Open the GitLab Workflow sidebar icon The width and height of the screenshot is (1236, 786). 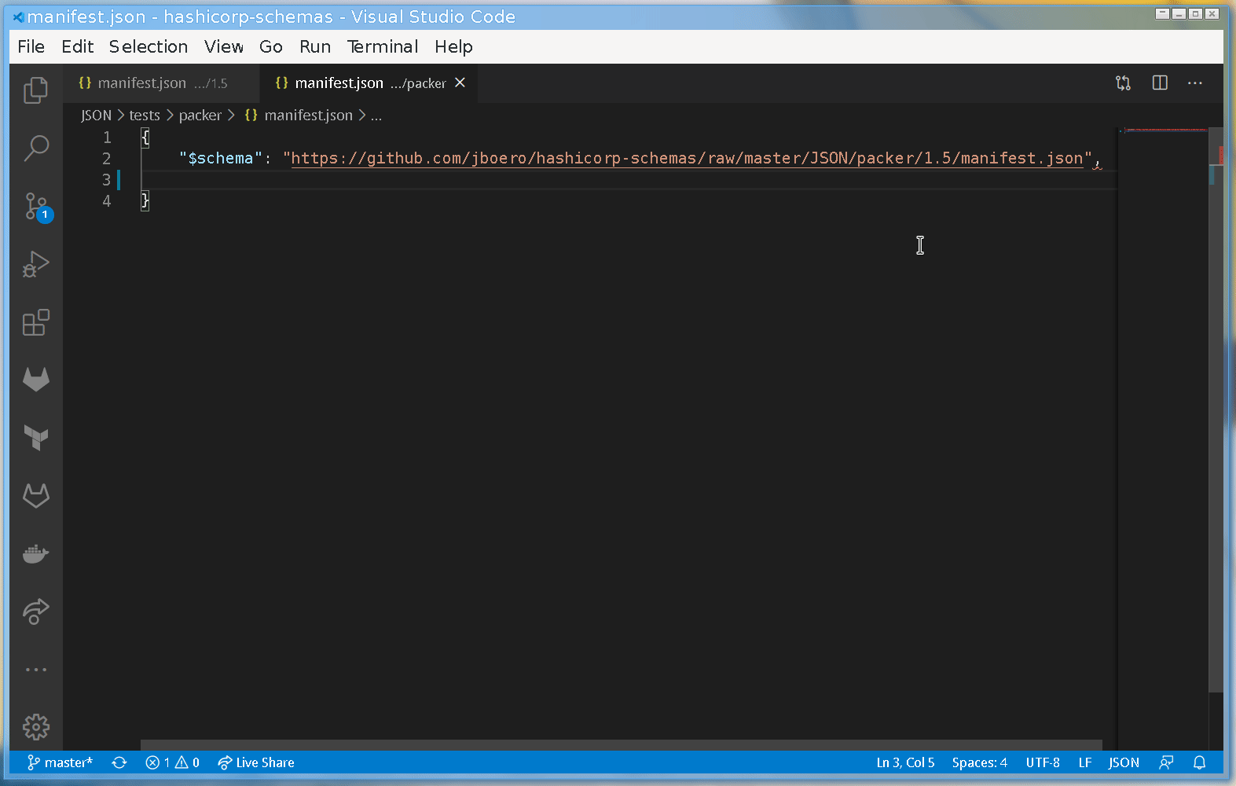[36, 380]
